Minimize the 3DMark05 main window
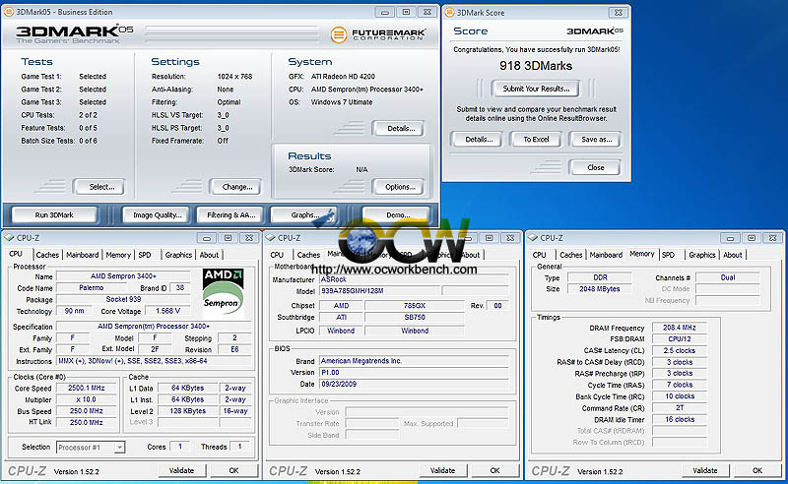This screenshot has width=788, height=484. [385, 12]
